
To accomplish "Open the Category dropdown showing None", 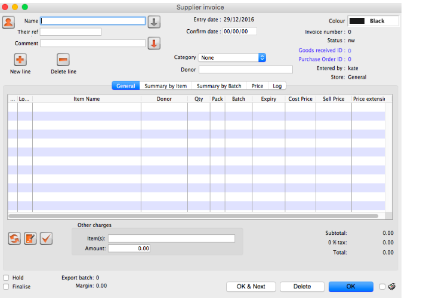I will [x=232, y=58].
